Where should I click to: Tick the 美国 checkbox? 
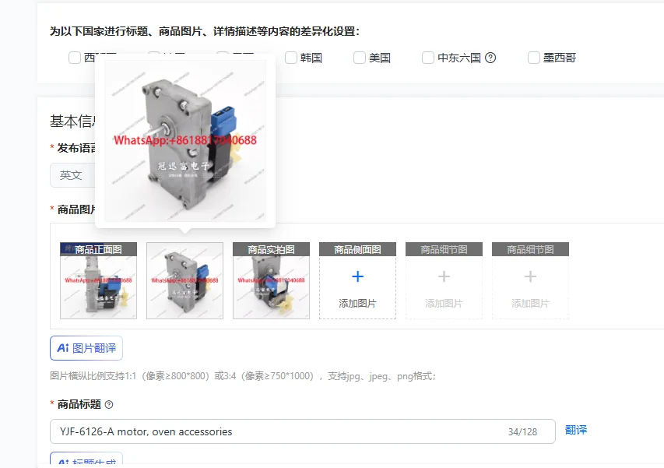[360, 58]
